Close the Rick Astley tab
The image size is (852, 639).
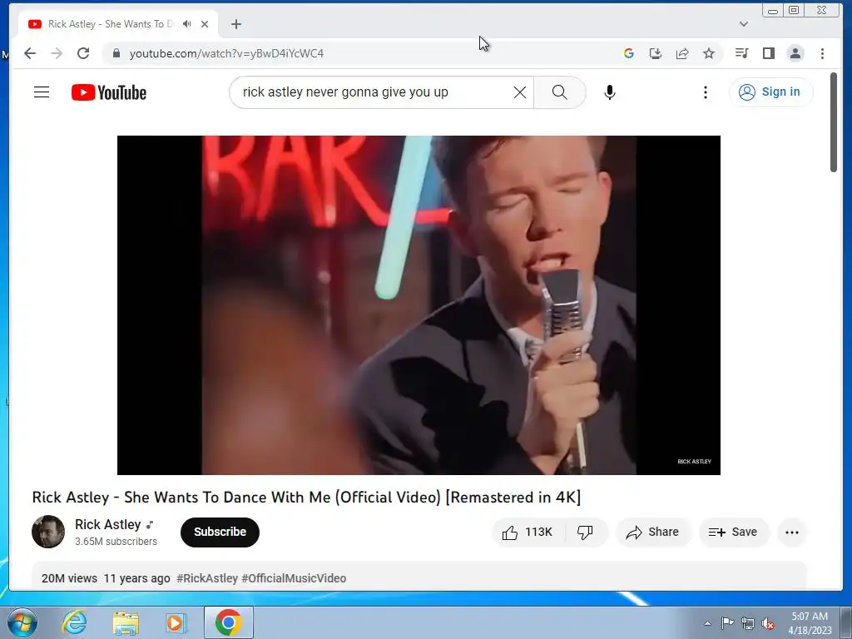pos(205,24)
